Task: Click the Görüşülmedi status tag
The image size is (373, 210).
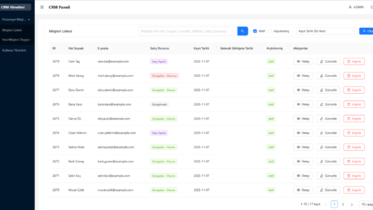Action: click(x=159, y=104)
